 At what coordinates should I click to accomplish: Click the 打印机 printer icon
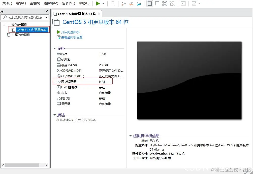point(58,98)
